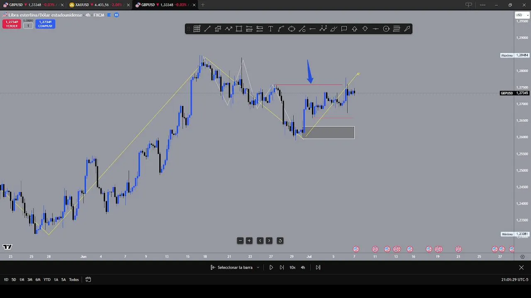Click the BUY (Comprar) price button

[x=45, y=24]
